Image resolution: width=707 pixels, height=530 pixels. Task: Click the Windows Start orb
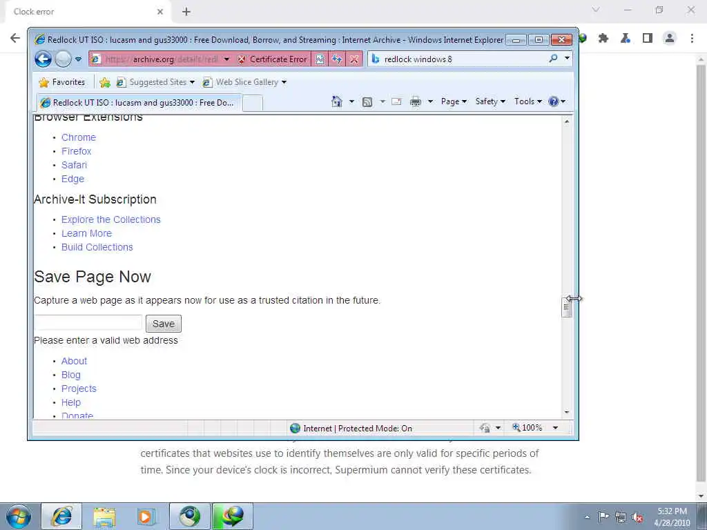(19, 516)
